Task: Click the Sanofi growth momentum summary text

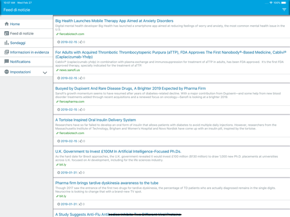Action: tap(168, 95)
